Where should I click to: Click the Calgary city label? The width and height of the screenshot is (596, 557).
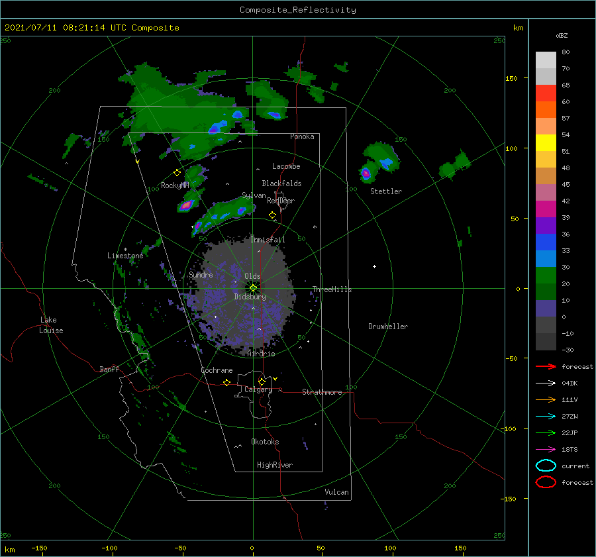(258, 389)
